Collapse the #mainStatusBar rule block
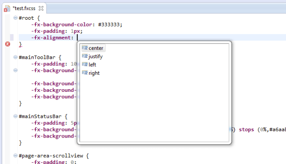This screenshot has width=286, height=164. 16,116
